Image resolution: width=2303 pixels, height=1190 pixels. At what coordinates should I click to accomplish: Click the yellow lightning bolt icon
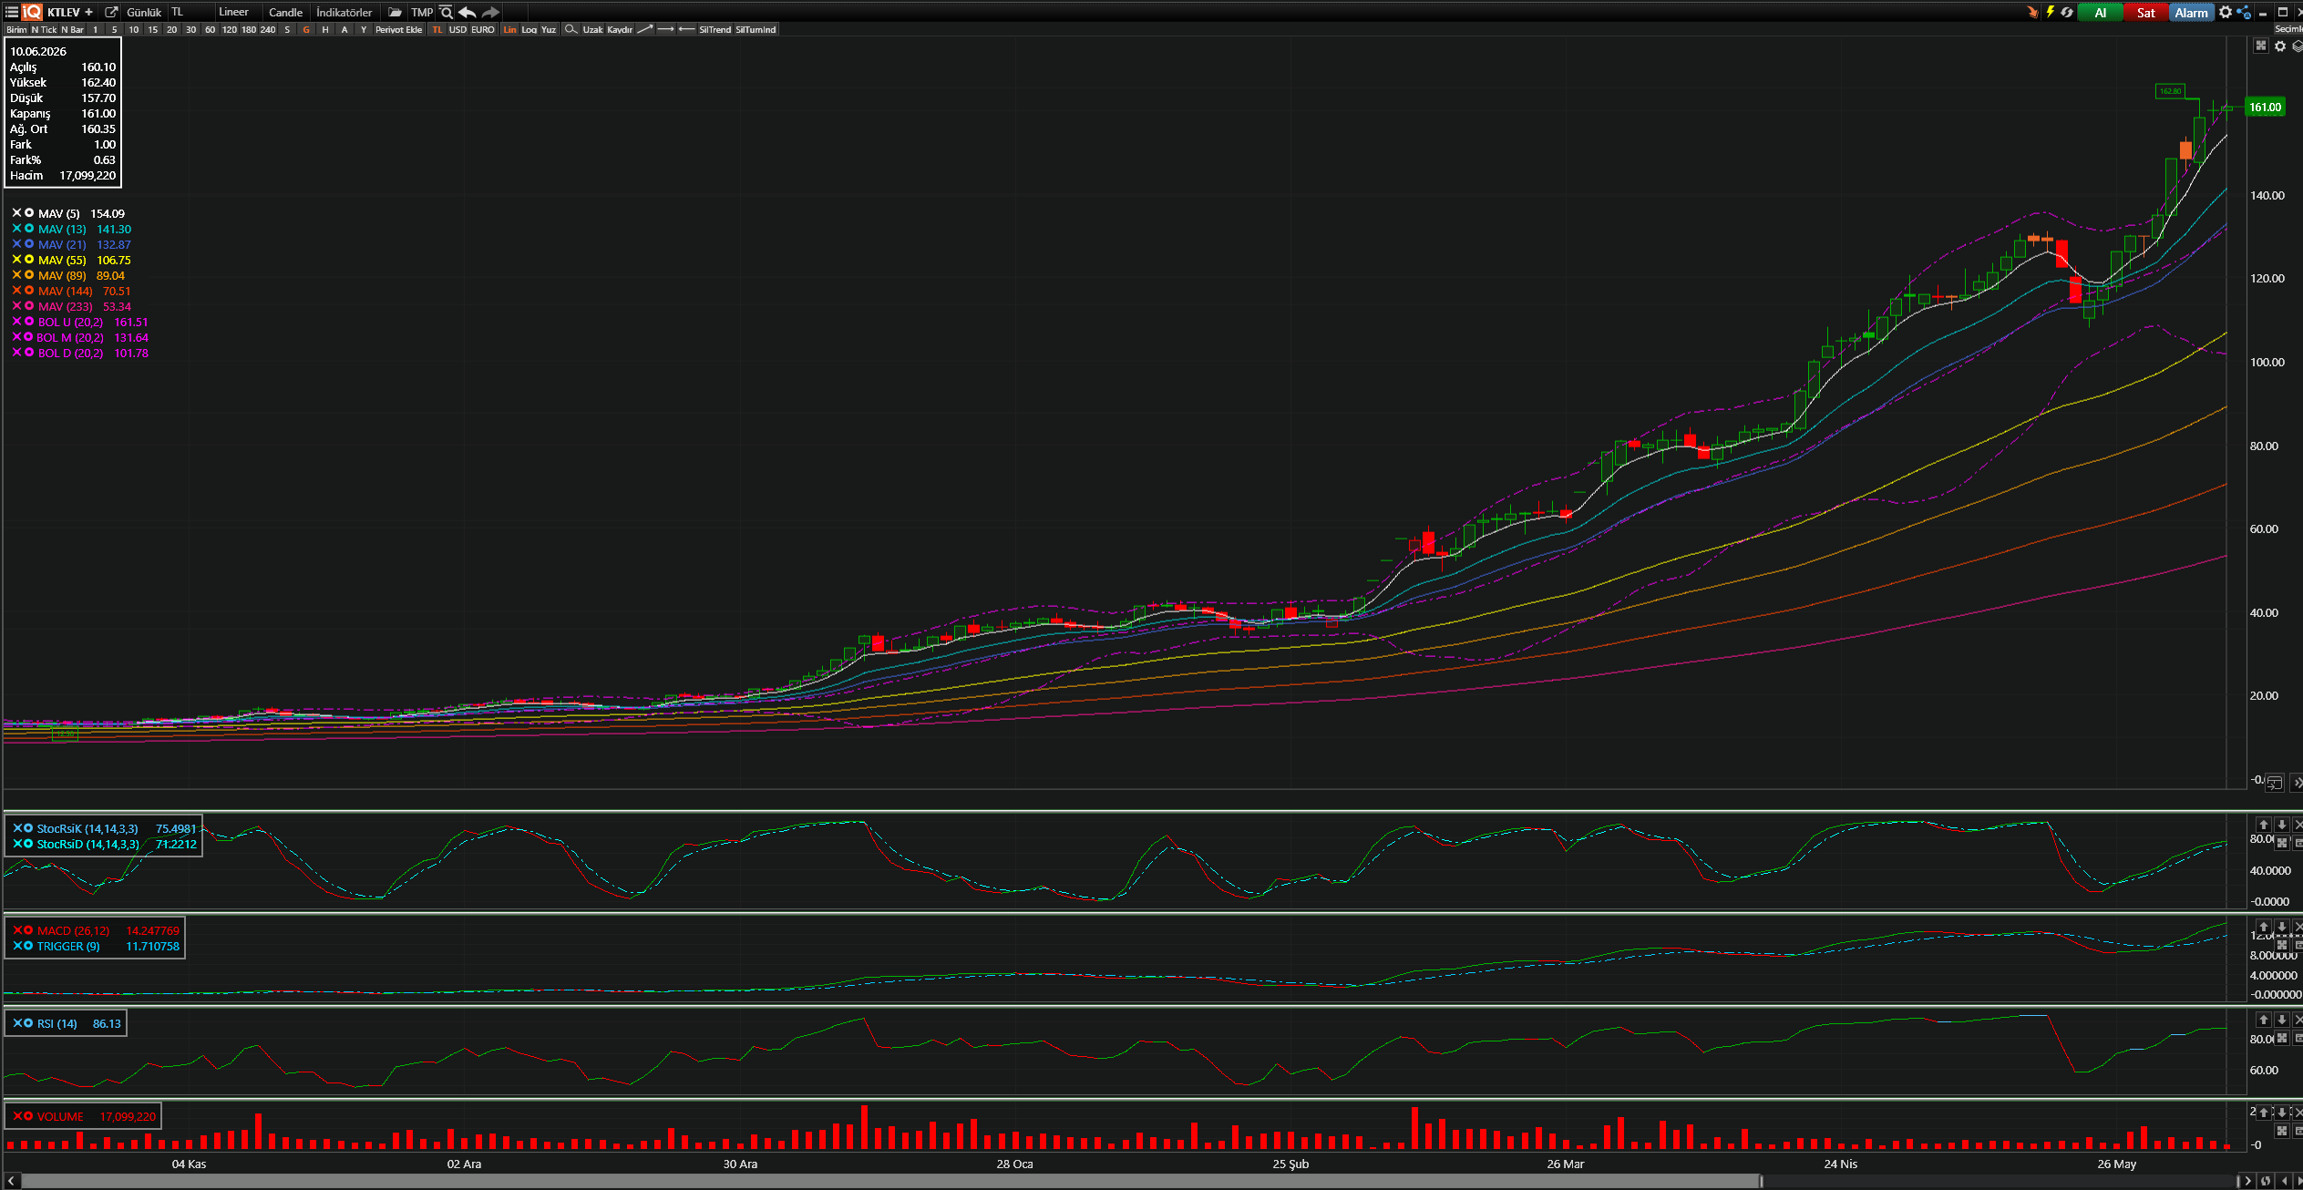point(2050,12)
